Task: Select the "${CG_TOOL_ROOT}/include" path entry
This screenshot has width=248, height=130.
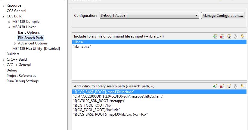Action: 159,110
